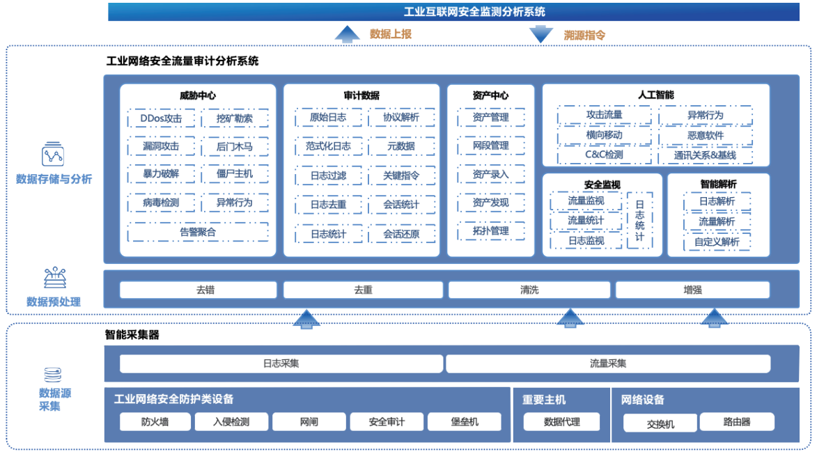Click the leftmost up arrow above 智能采集器

306,318
